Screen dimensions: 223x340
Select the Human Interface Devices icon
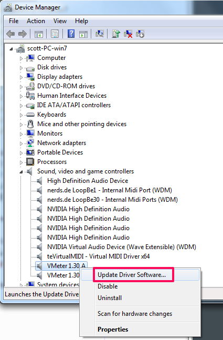pos(30,96)
